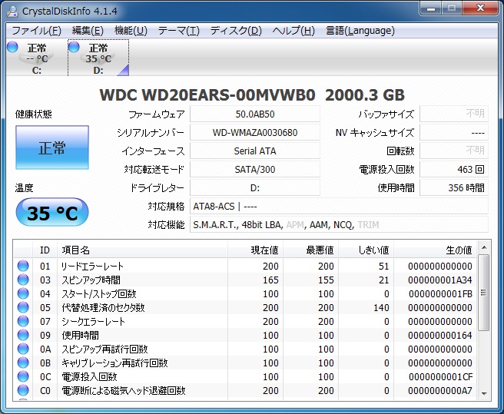Click the buffer size 不明 field

coord(454,114)
